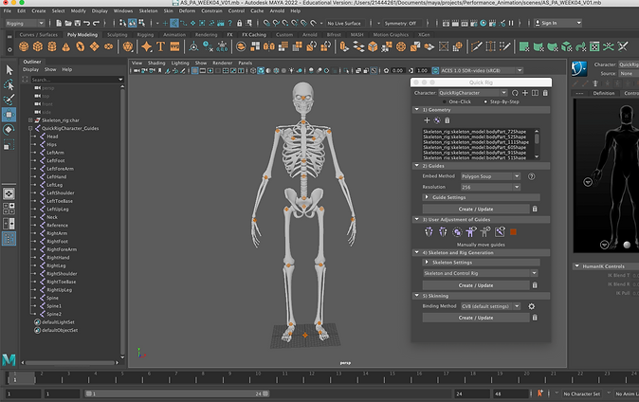The width and height of the screenshot is (639, 402).
Task: Create new Quick Rig character plus icon
Action: pyautogui.click(x=525, y=93)
